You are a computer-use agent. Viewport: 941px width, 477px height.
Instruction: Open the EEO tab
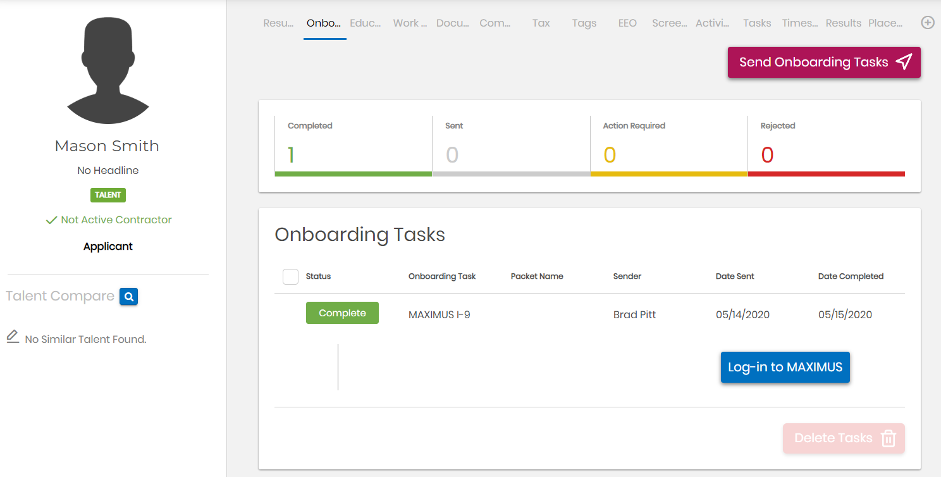[x=627, y=23]
